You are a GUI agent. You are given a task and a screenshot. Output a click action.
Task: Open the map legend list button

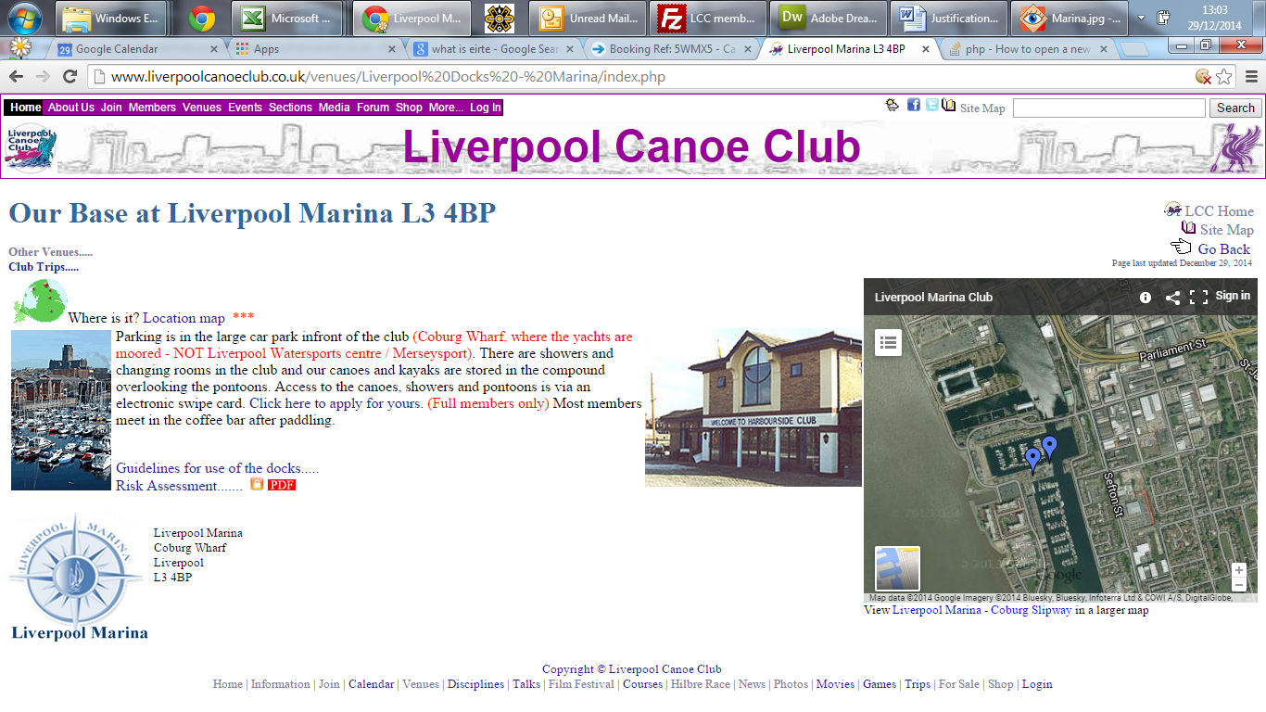pyautogui.click(x=889, y=342)
